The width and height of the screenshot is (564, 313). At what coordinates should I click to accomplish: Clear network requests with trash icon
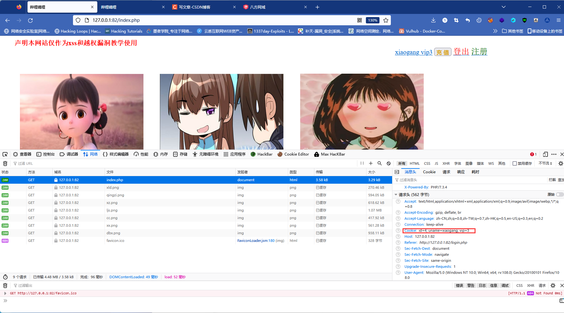point(5,163)
